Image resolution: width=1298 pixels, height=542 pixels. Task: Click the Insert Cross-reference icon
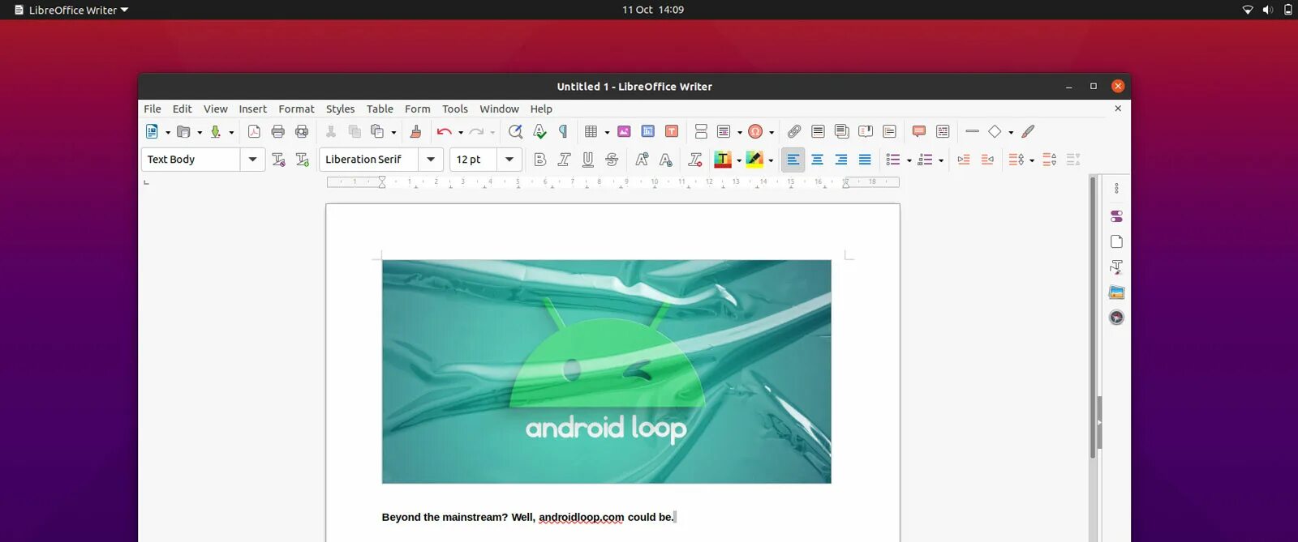click(890, 131)
